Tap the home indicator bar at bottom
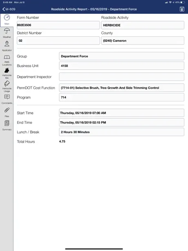The height and width of the screenshot is (251, 188). [94, 249]
